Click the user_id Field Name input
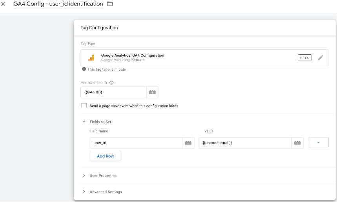This screenshot has width=337, height=202. pos(136,143)
